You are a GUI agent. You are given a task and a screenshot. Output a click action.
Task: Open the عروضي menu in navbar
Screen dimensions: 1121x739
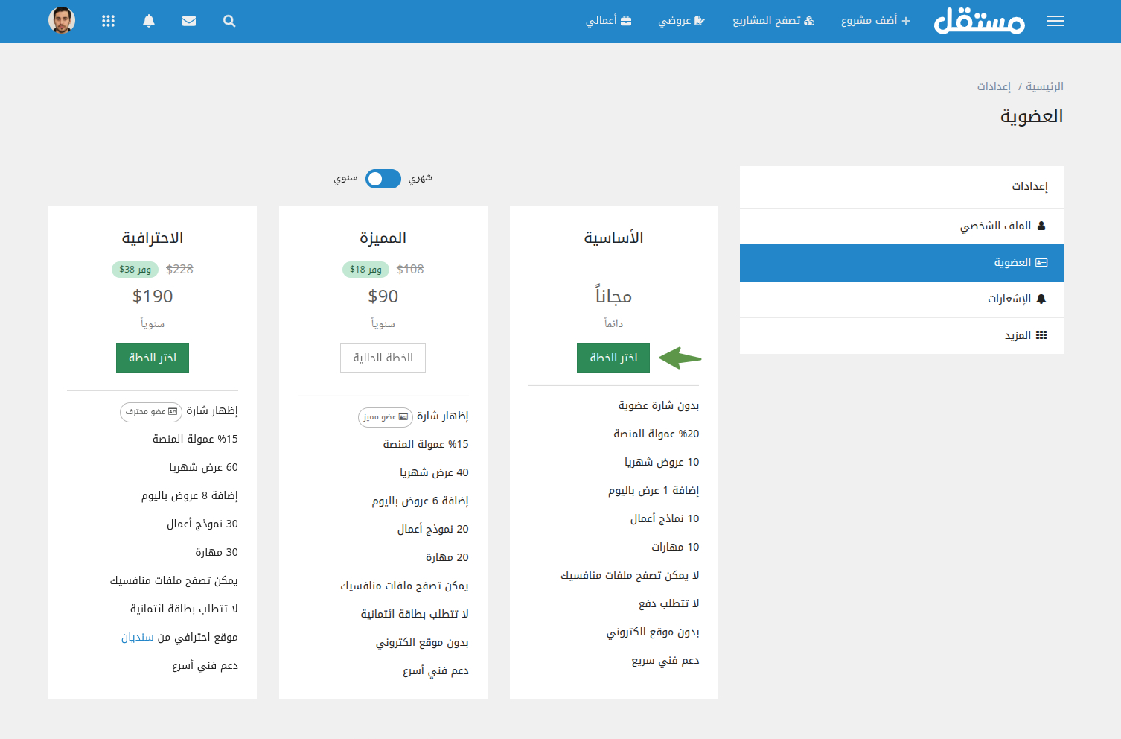click(681, 21)
